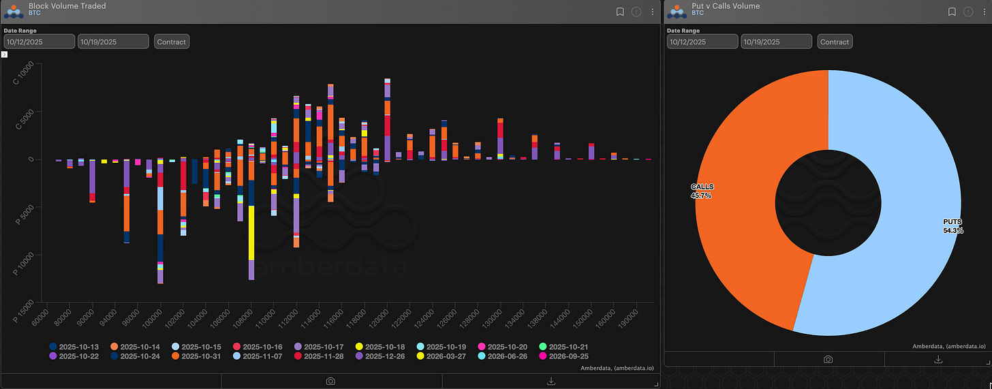Set end date 10/19/2025 in Block Volume
Screen dimensions: 992x389
click(x=113, y=42)
